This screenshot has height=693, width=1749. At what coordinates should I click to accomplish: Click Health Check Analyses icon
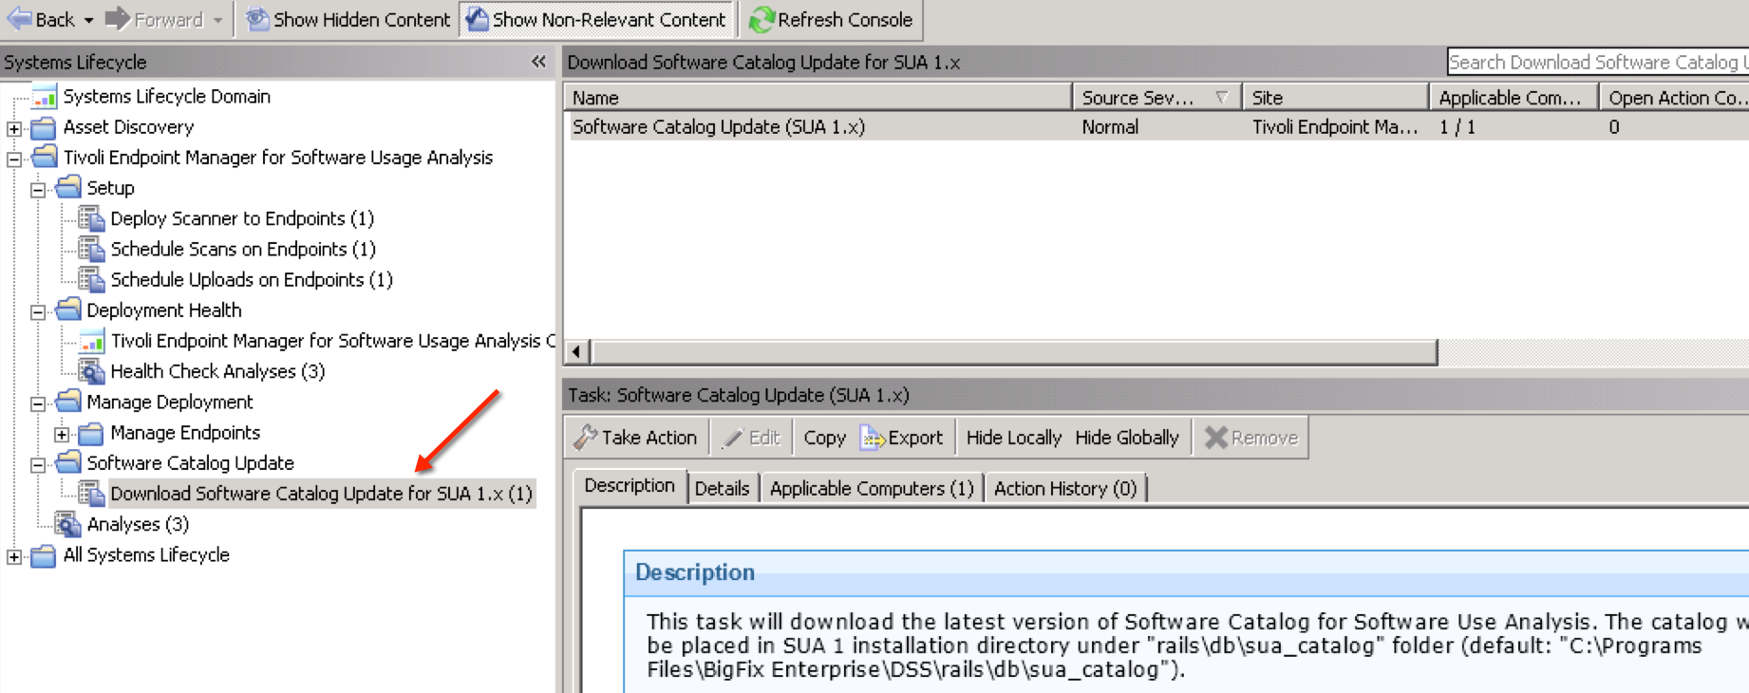pyautogui.click(x=92, y=372)
